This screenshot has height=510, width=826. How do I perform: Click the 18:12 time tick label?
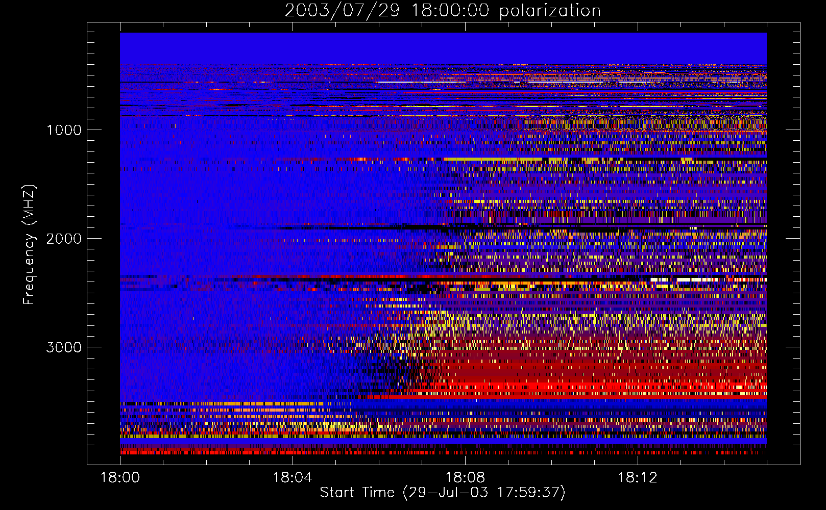coord(637,478)
